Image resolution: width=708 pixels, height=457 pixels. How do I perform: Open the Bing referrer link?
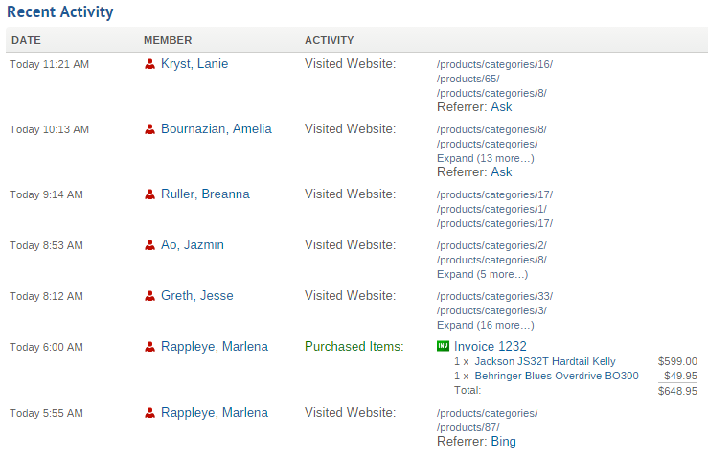pos(504,442)
